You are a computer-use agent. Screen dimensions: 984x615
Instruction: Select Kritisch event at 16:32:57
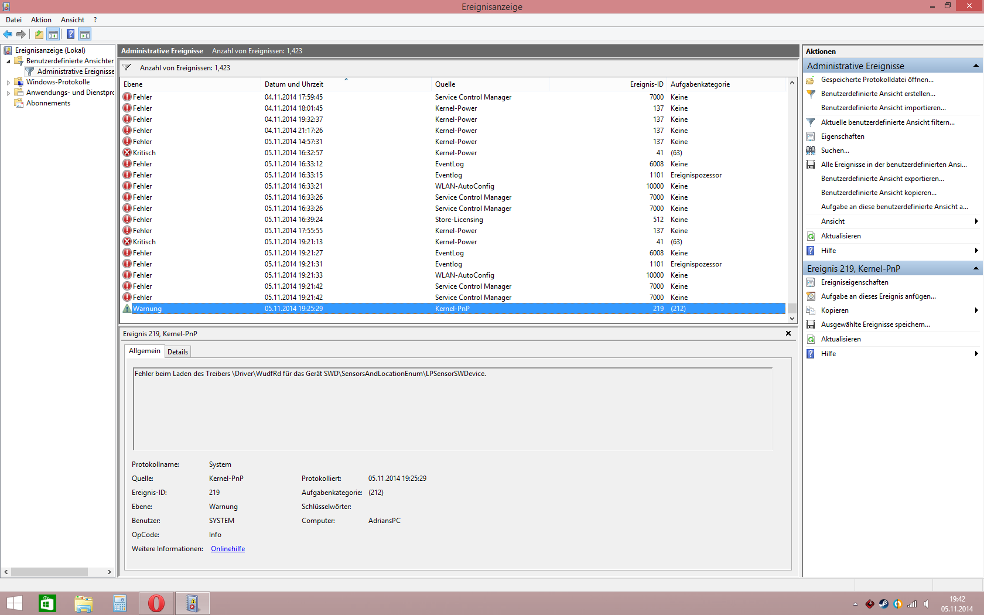coord(452,153)
